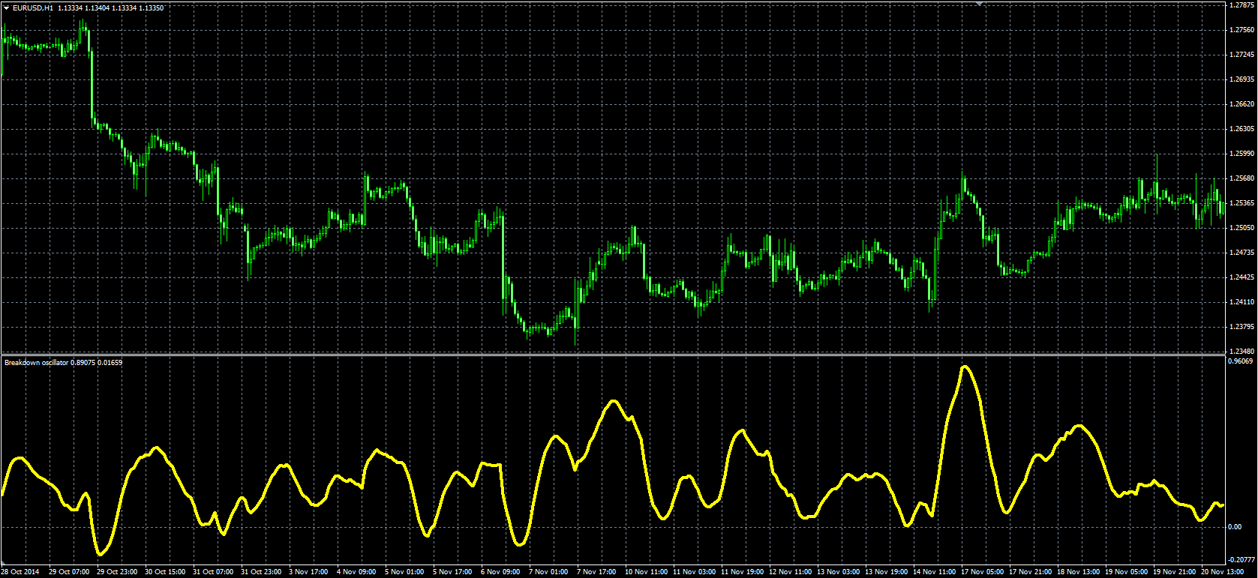The height and width of the screenshot is (578, 1258).
Task: Click the 3 Nov 17:00 time label
Action: (x=309, y=572)
